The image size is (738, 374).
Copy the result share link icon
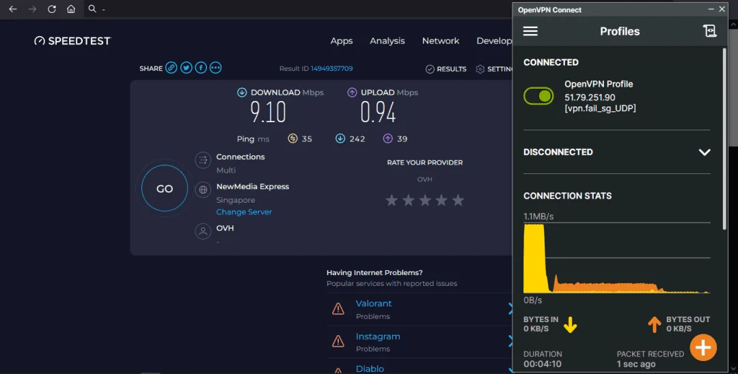click(x=172, y=68)
